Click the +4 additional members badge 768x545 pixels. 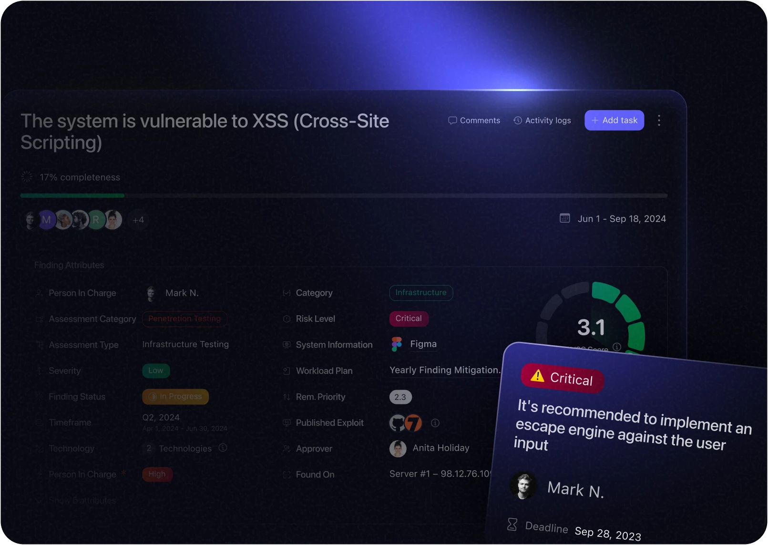click(x=138, y=220)
